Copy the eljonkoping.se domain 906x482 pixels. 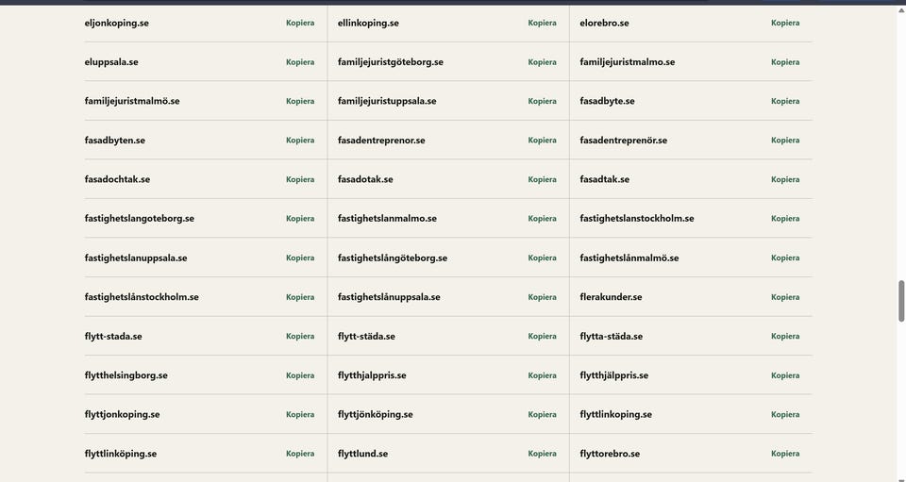click(x=300, y=23)
